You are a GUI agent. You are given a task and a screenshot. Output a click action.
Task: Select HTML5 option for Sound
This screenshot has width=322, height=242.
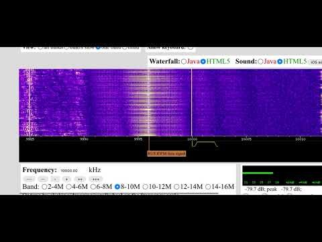click(280, 62)
